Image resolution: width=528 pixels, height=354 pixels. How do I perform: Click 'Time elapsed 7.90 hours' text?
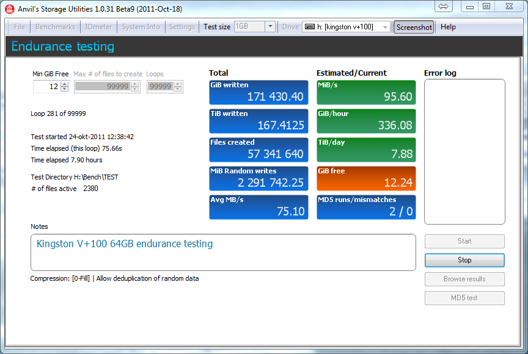tap(67, 160)
